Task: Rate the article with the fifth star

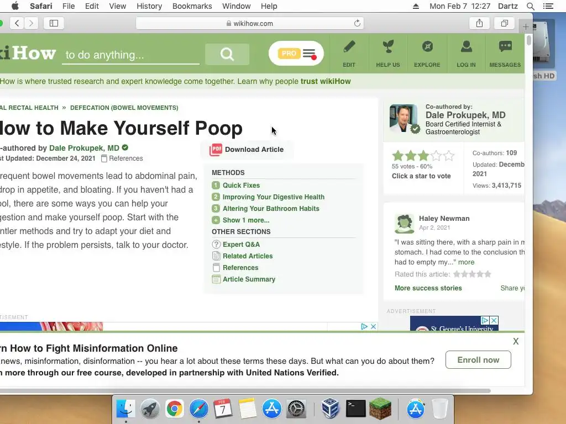Action: click(x=449, y=156)
